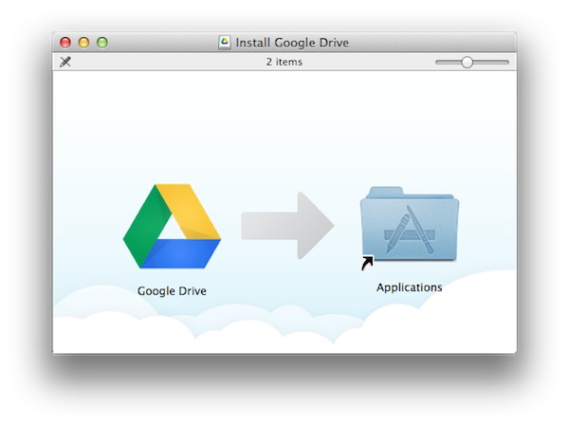Open the Applications folder alias icon
Screen dimensions: 569x426
tap(410, 228)
